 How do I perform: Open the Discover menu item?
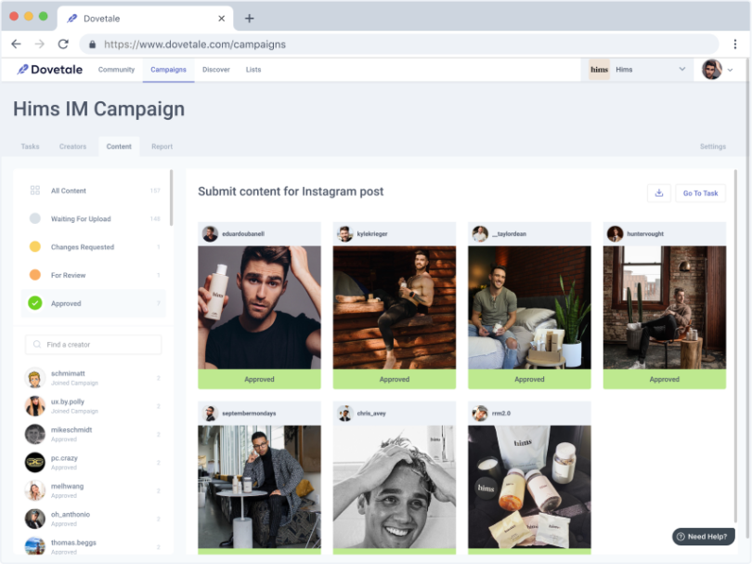(215, 69)
